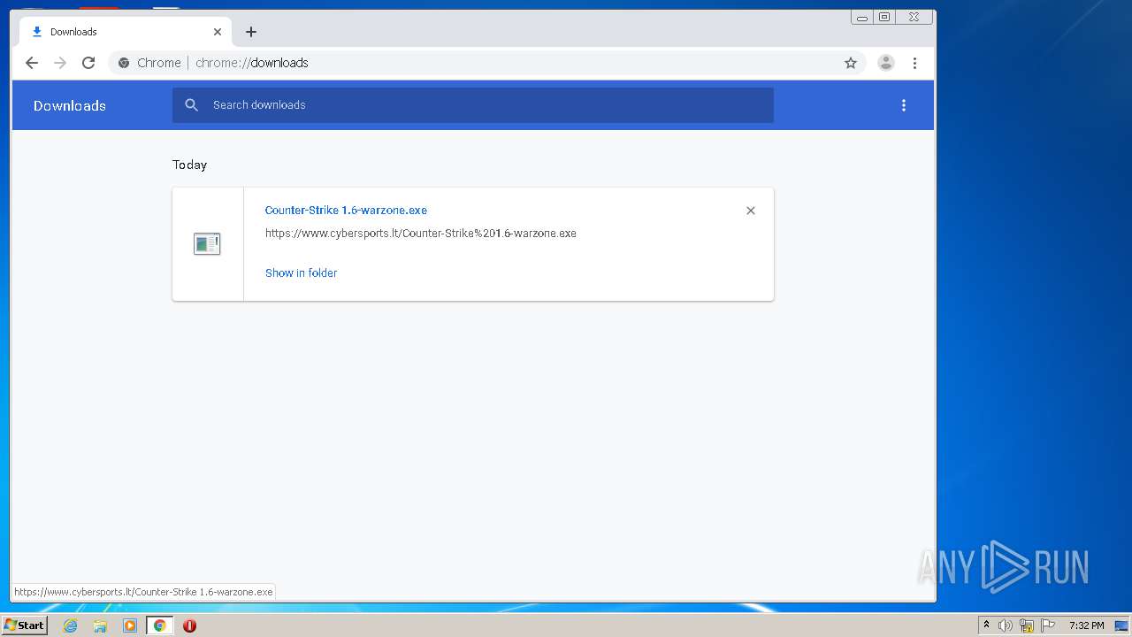Maximize the Chrome window
The image size is (1132, 637).
(883, 17)
